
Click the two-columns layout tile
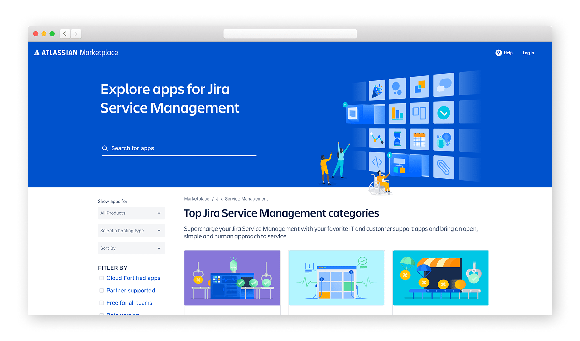419,113
